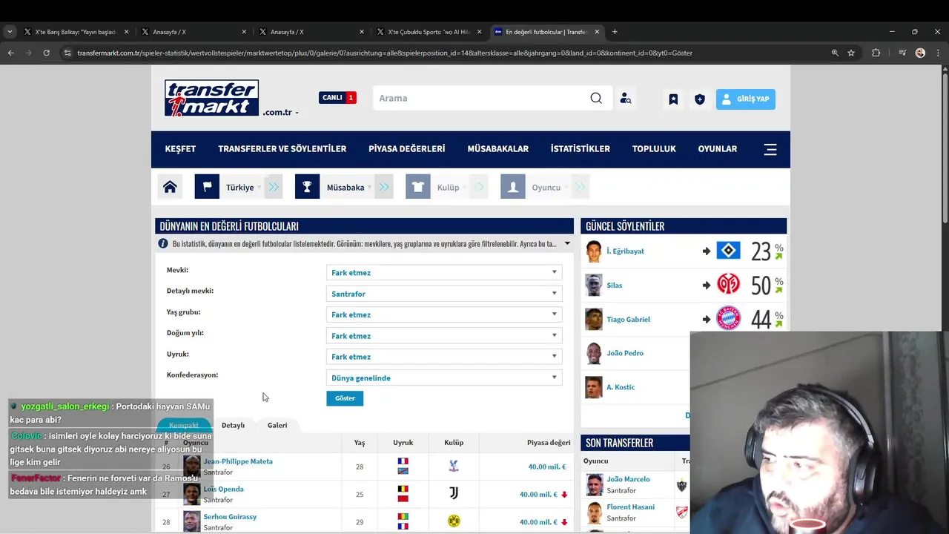Image resolution: width=949 pixels, height=534 pixels.
Task: Open the Hamburg club crest for Eğribayat
Action: click(728, 251)
